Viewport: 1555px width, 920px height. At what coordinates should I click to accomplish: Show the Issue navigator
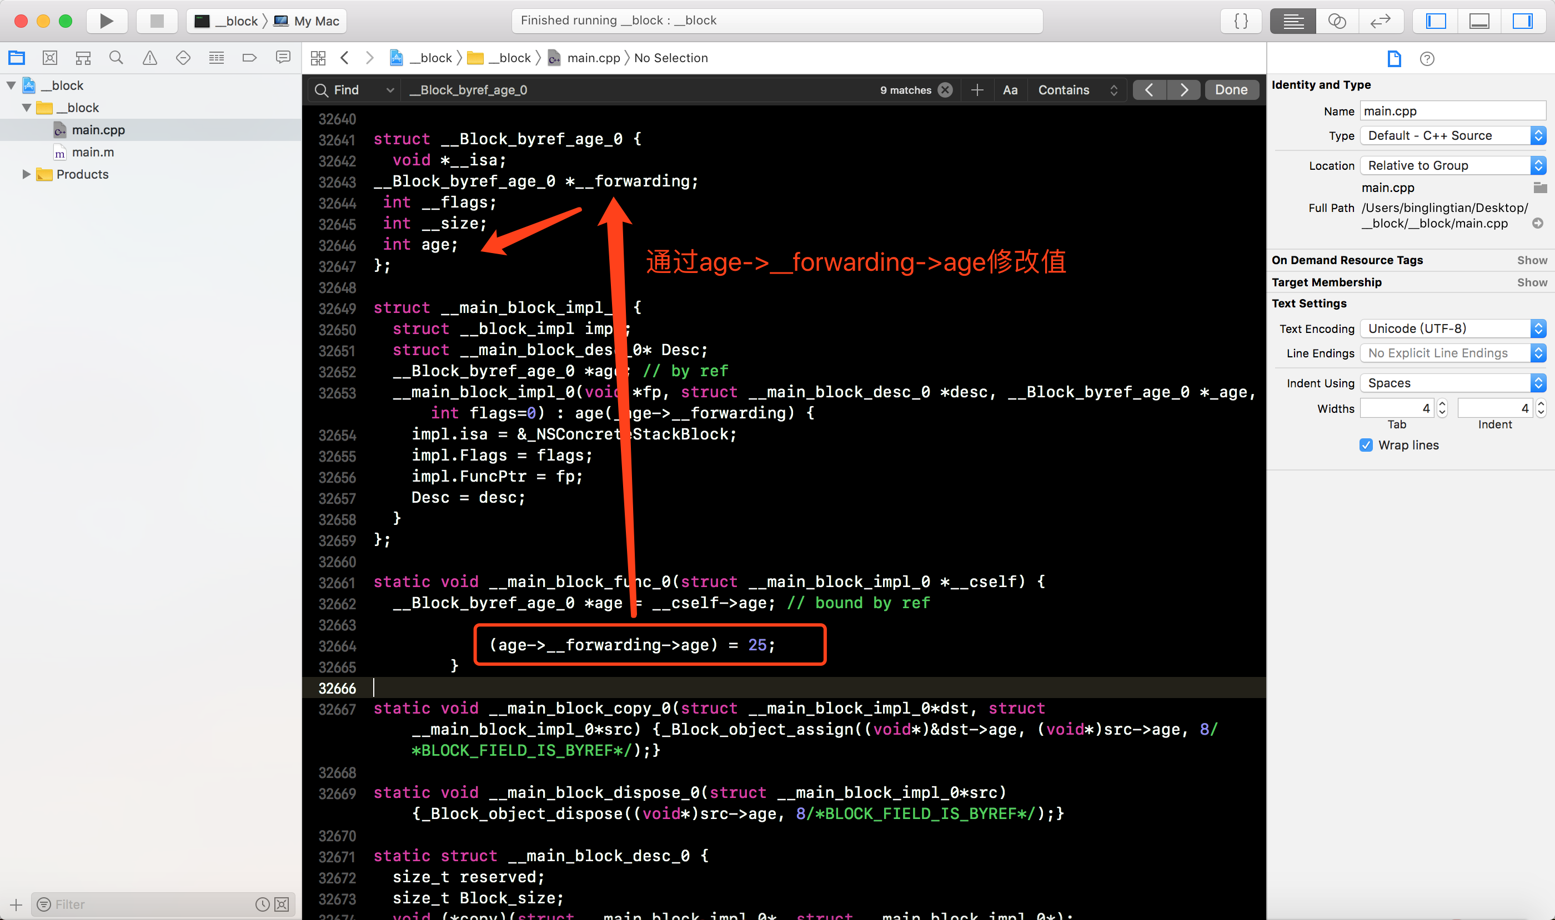(x=149, y=58)
